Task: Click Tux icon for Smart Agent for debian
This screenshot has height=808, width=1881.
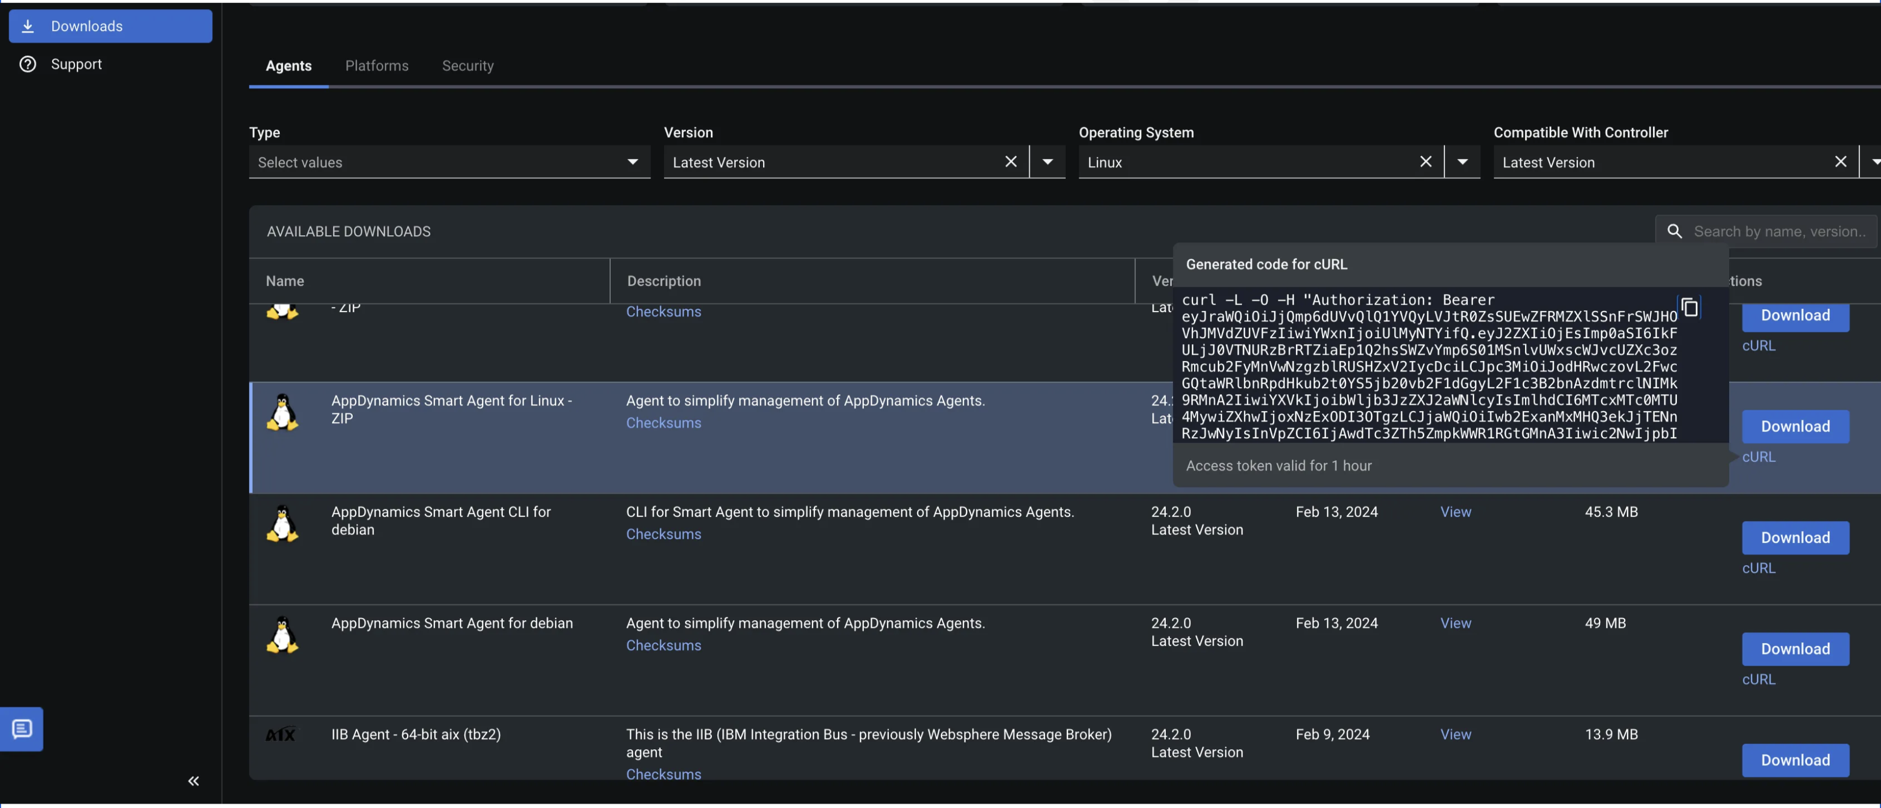Action: tap(282, 634)
